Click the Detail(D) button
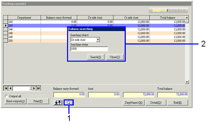 156,103
